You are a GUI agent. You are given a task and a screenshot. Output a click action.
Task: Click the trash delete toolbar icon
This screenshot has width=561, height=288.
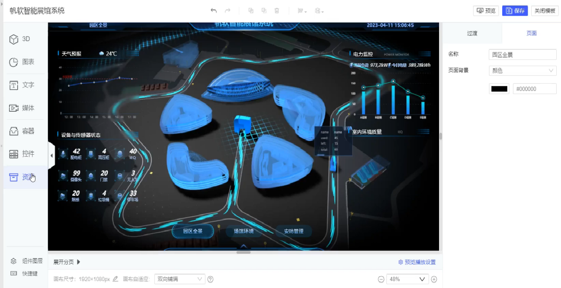(x=277, y=11)
